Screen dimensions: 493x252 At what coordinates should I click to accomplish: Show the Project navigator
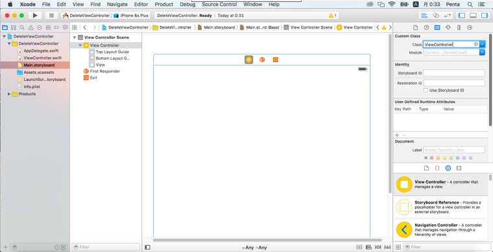(5, 27)
